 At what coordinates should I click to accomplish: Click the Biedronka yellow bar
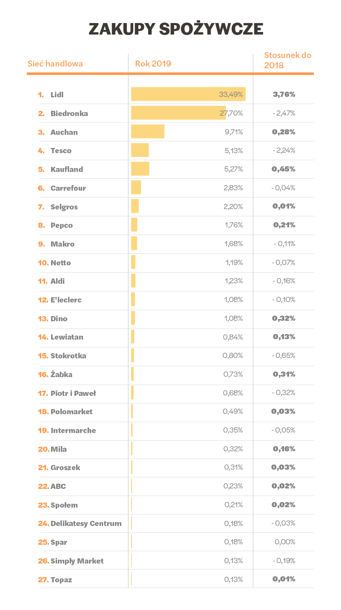click(178, 113)
